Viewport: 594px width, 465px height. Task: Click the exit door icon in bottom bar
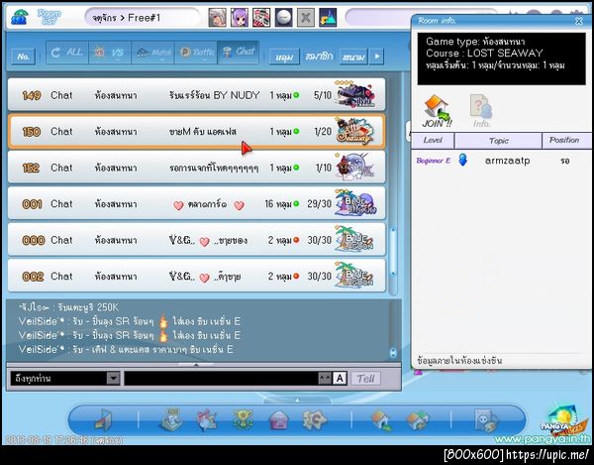pyautogui.click(x=103, y=419)
